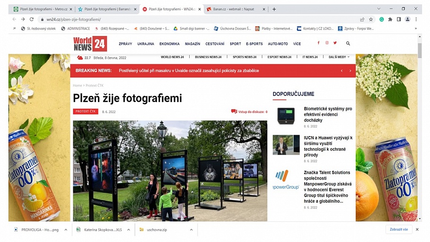Click the page vertical scrollbar thumb
This screenshot has height=242, width=430.
point(420,50)
